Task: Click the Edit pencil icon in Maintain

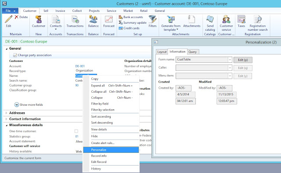Action: click(8, 19)
